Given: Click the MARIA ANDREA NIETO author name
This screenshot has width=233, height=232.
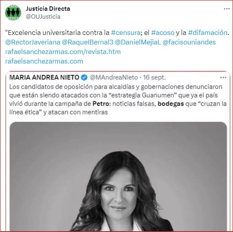Looking at the screenshot, I should [44, 77].
